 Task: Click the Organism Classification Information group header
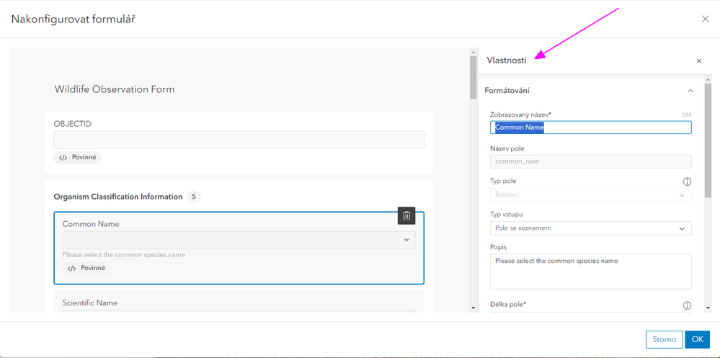118,197
